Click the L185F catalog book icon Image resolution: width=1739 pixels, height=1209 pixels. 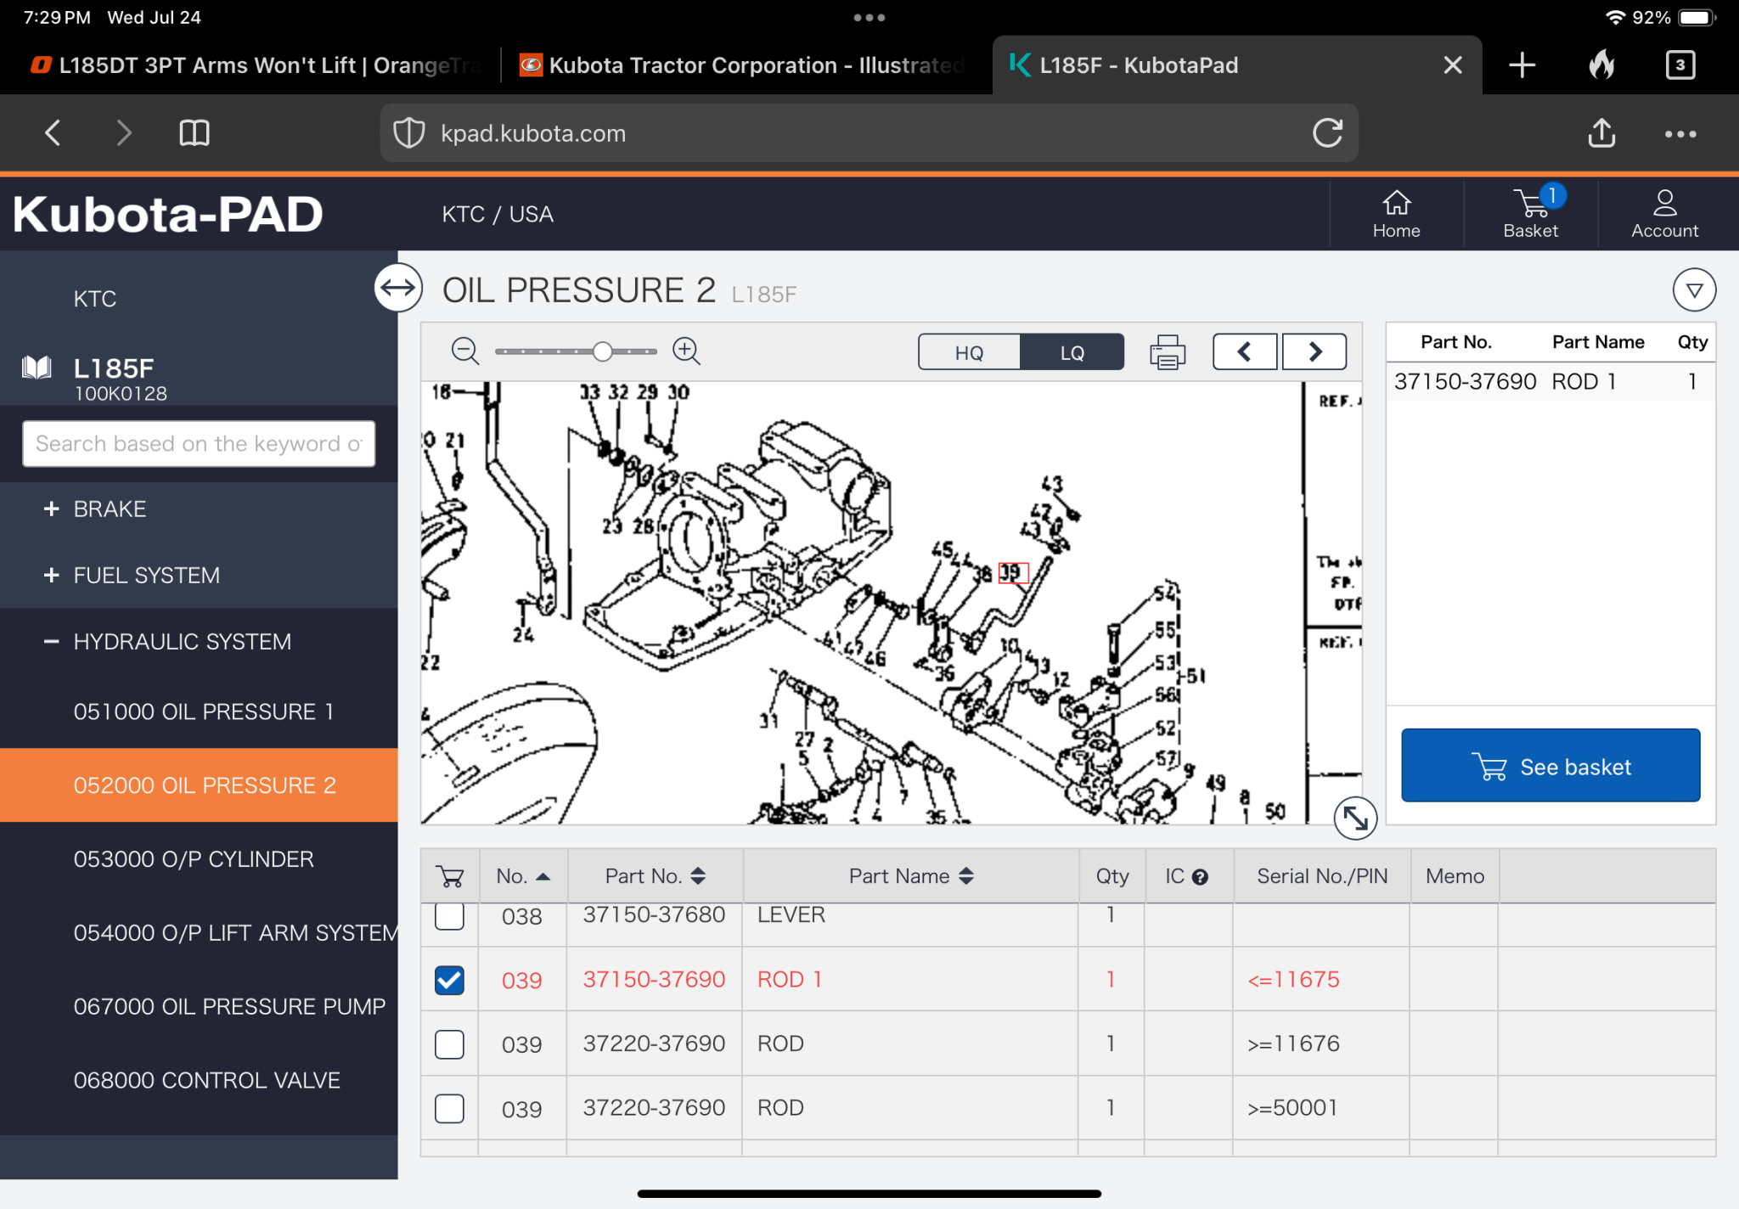pos(37,368)
